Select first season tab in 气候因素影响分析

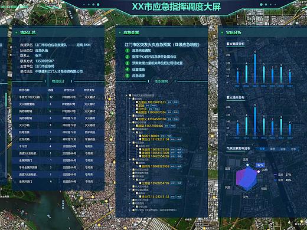click(x=262, y=149)
